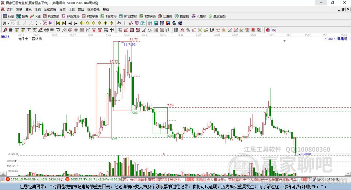Click the black left arrow icon
The width and height of the screenshot is (351, 190).
click(70, 23)
